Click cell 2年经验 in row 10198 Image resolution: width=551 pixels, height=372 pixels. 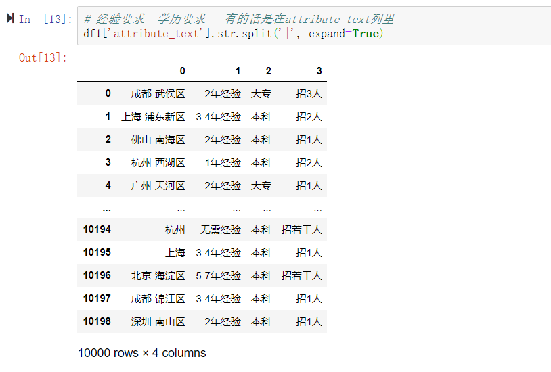click(x=223, y=321)
